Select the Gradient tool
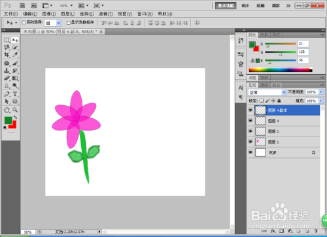Image resolution: width=327 pixels, height=237 pixels. click(15, 78)
